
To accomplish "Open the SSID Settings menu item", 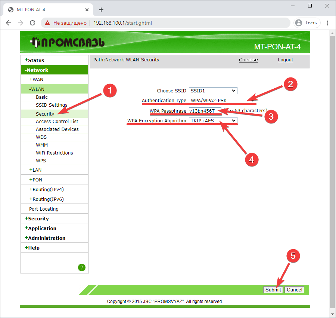I will pos(52,105).
